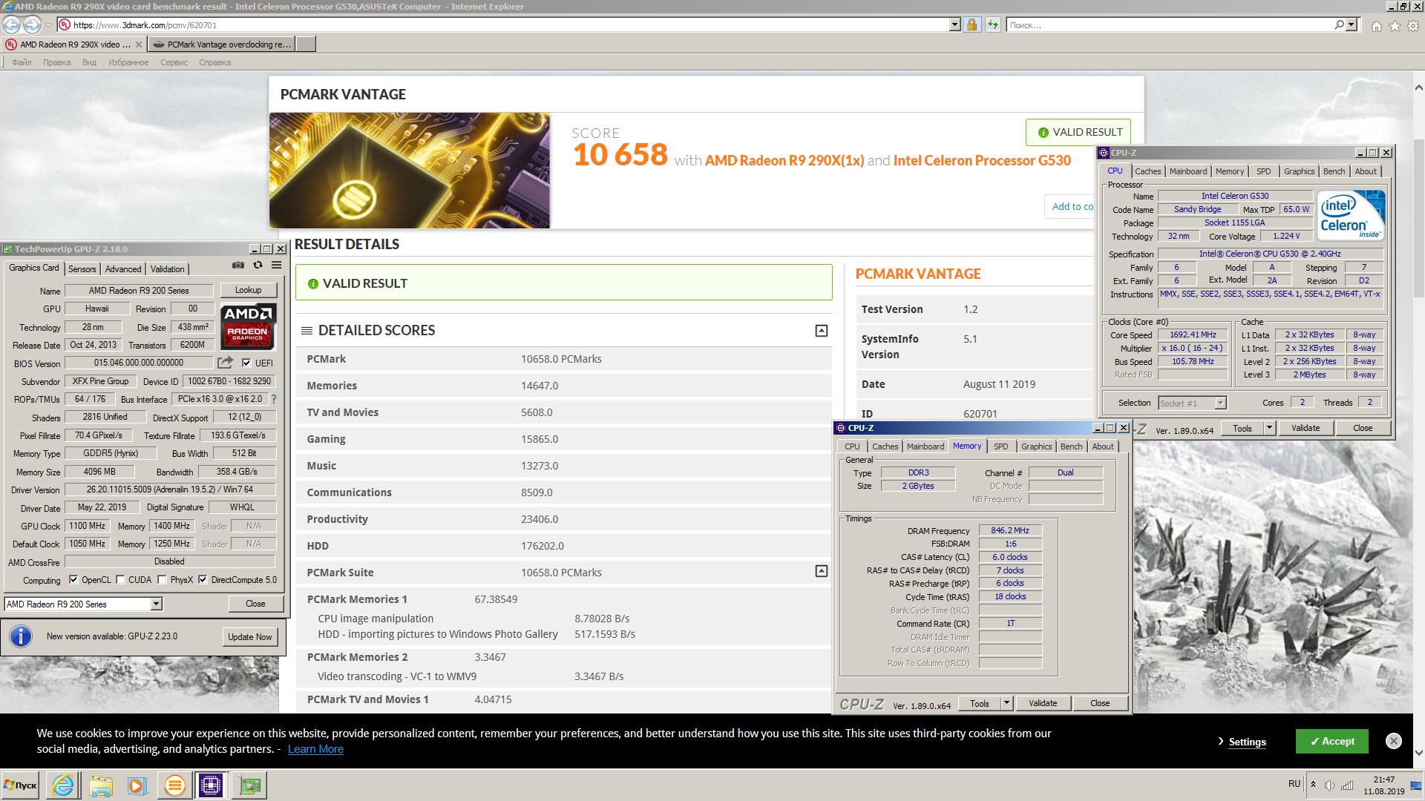Click GPU-Z refresh icon
The width and height of the screenshot is (1425, 801).
pyautogui.click(x=258, y=265)
